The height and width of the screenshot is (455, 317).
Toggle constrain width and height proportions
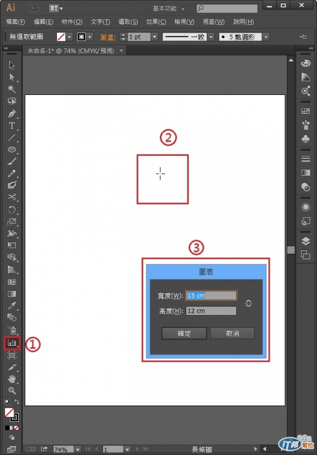(x=249, y=304)
